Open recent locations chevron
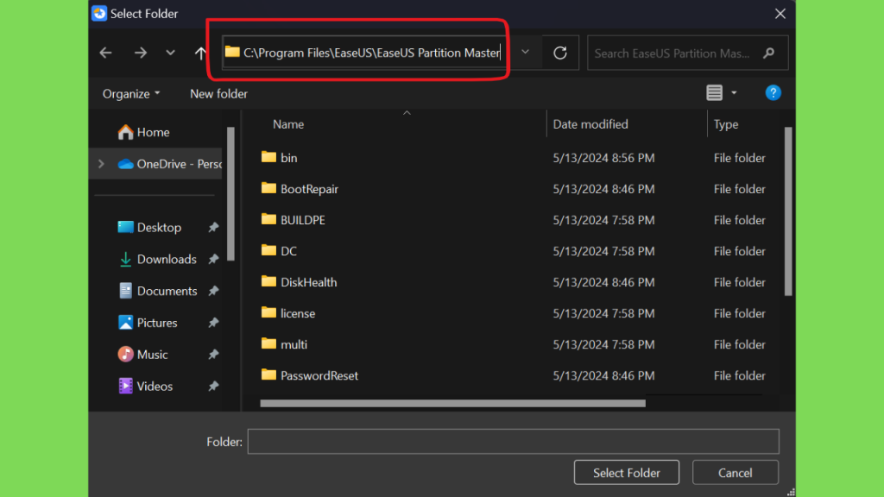The image size is (884, 497). 170,53
